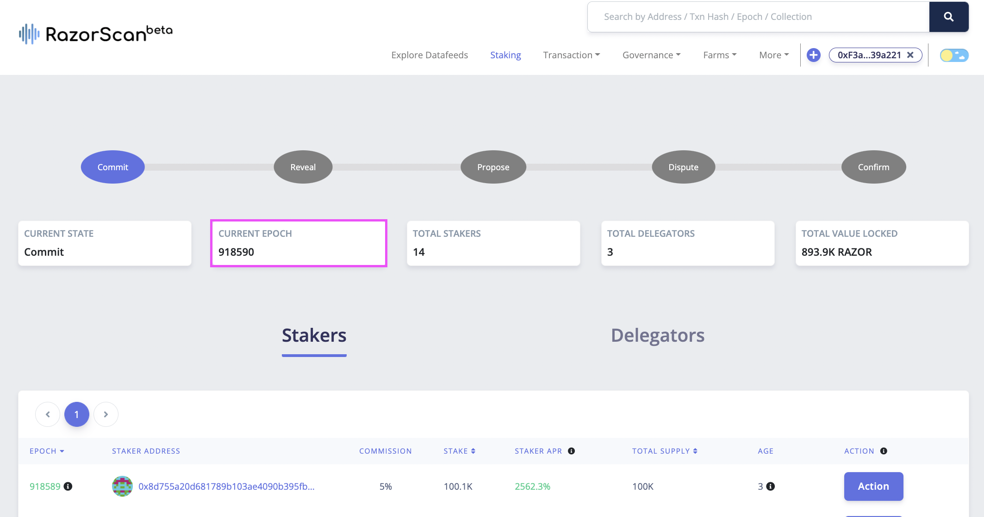
Task: Open the Transaction dropdown menu
Action: pyautogui.click(x=571, y=55)
